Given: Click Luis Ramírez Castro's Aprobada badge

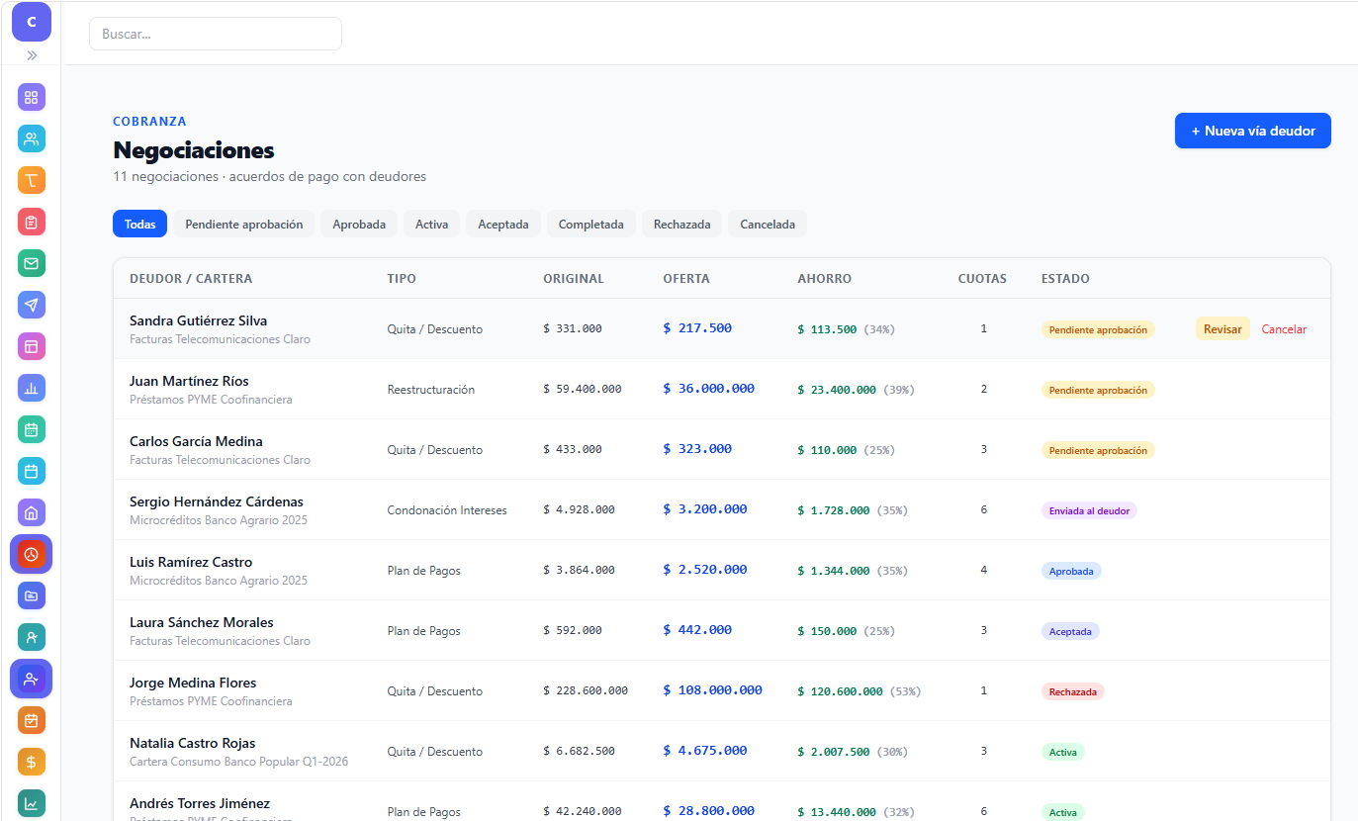Looking at the screenshot, I should point(1071,571).
